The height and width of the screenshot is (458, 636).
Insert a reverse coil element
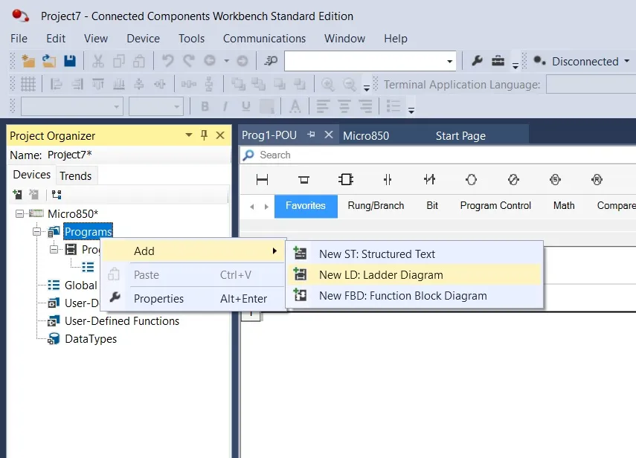(513, 179)
